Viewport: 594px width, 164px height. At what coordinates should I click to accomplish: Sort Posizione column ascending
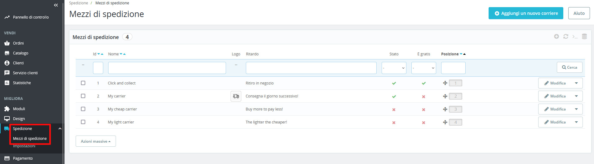point(464,54)
